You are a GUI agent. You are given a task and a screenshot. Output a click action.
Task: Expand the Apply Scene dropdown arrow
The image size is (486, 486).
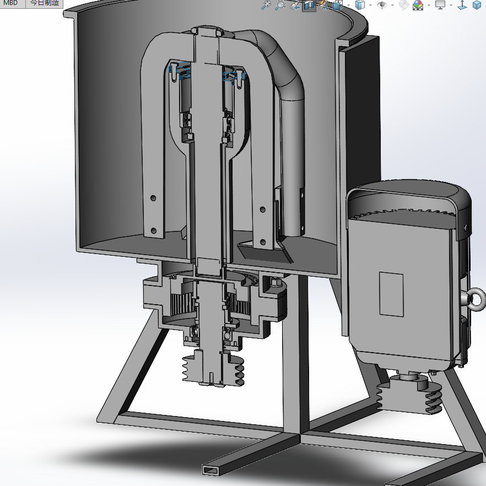[429, 6]
